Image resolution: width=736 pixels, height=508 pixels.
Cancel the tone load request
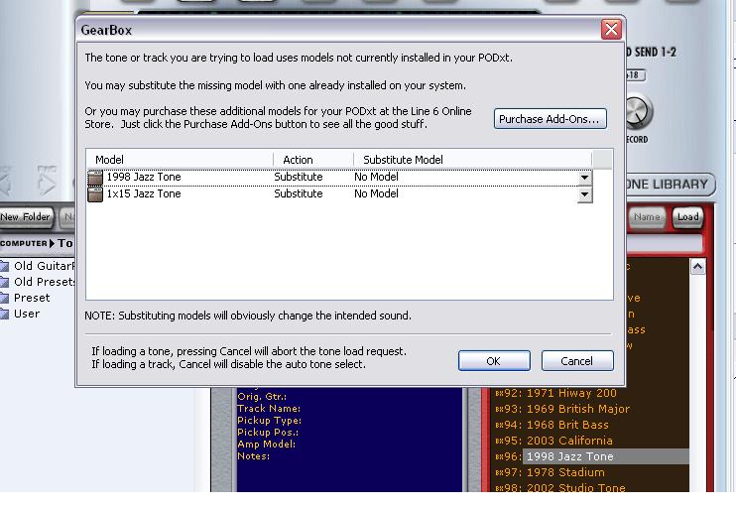pyautogui.click(x=577, y=361)
